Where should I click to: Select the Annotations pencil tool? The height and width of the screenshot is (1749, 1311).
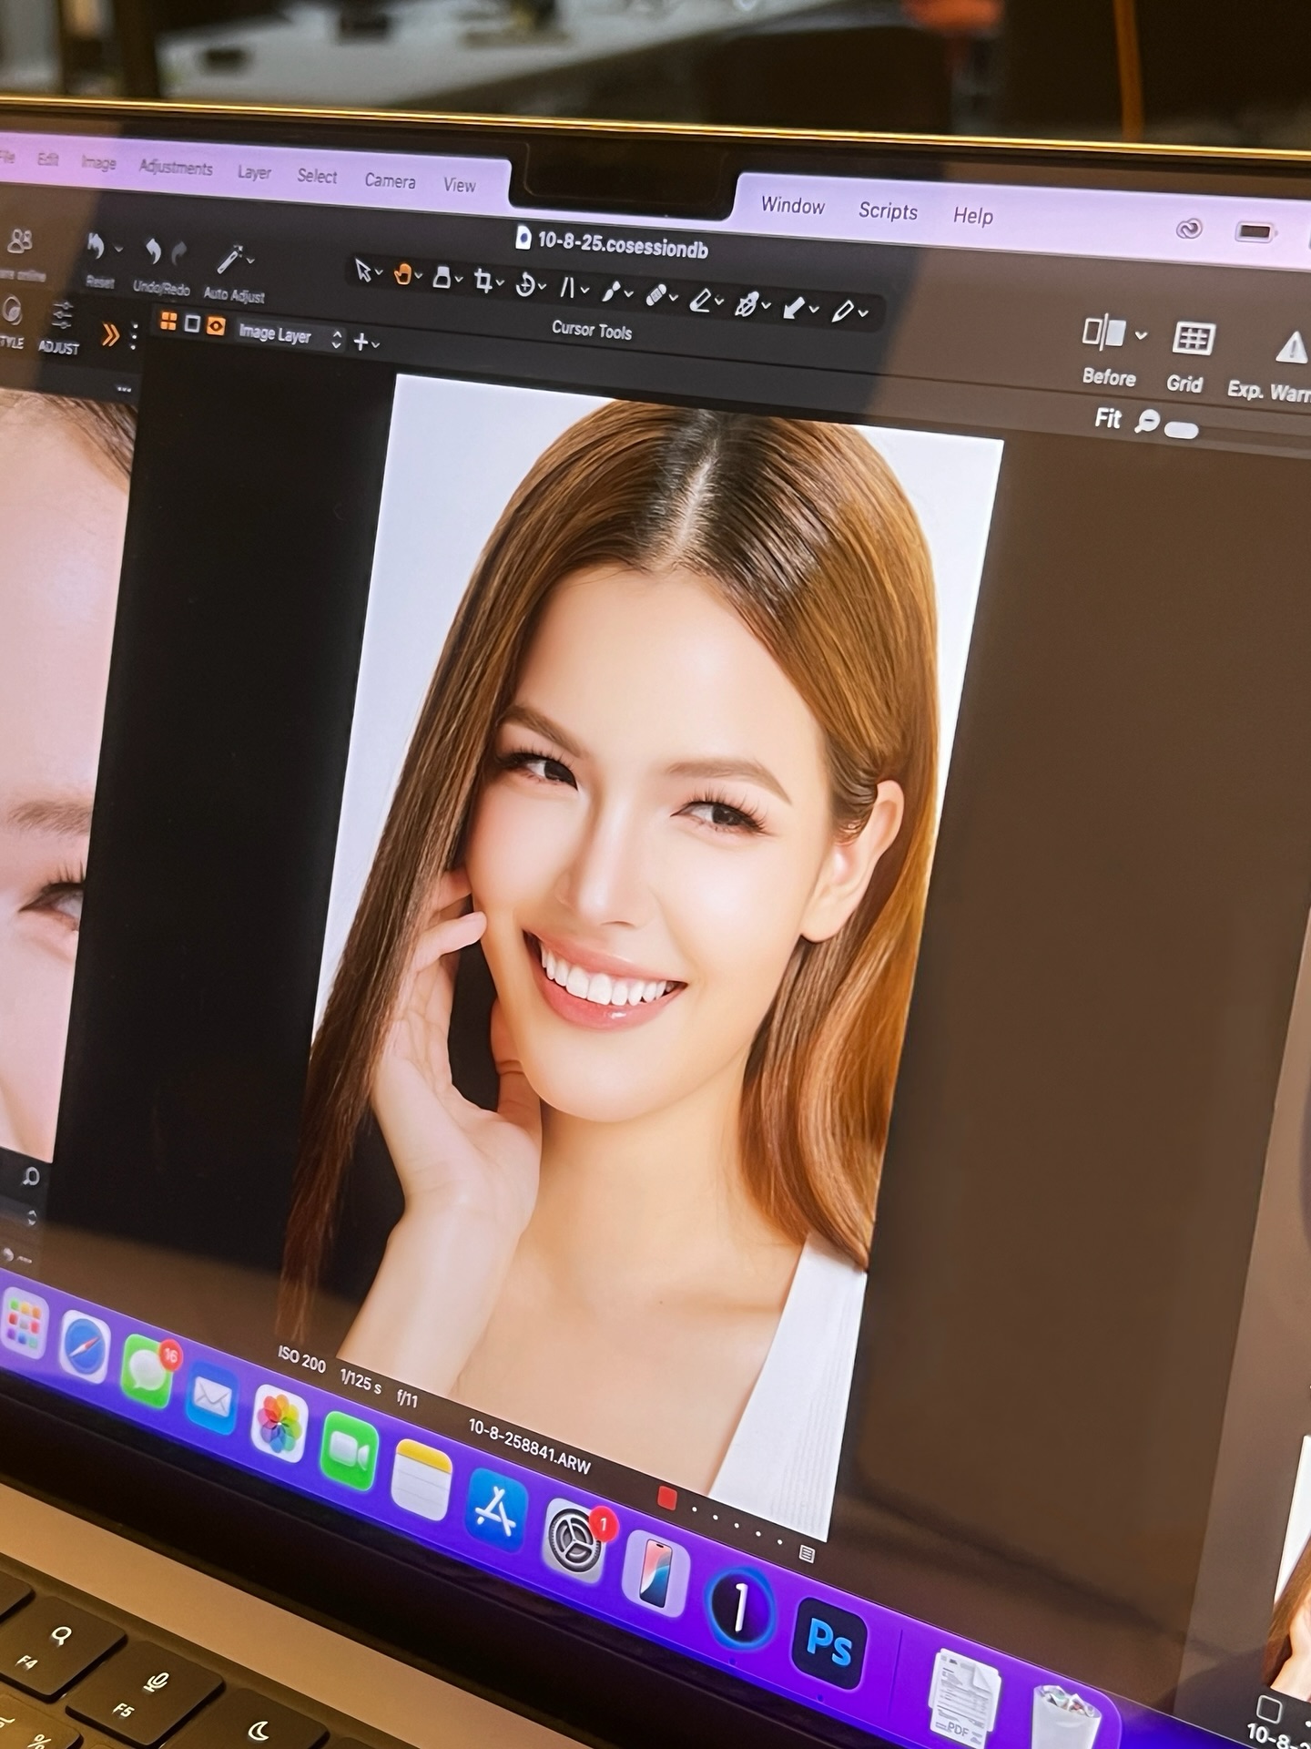point(843,312)
